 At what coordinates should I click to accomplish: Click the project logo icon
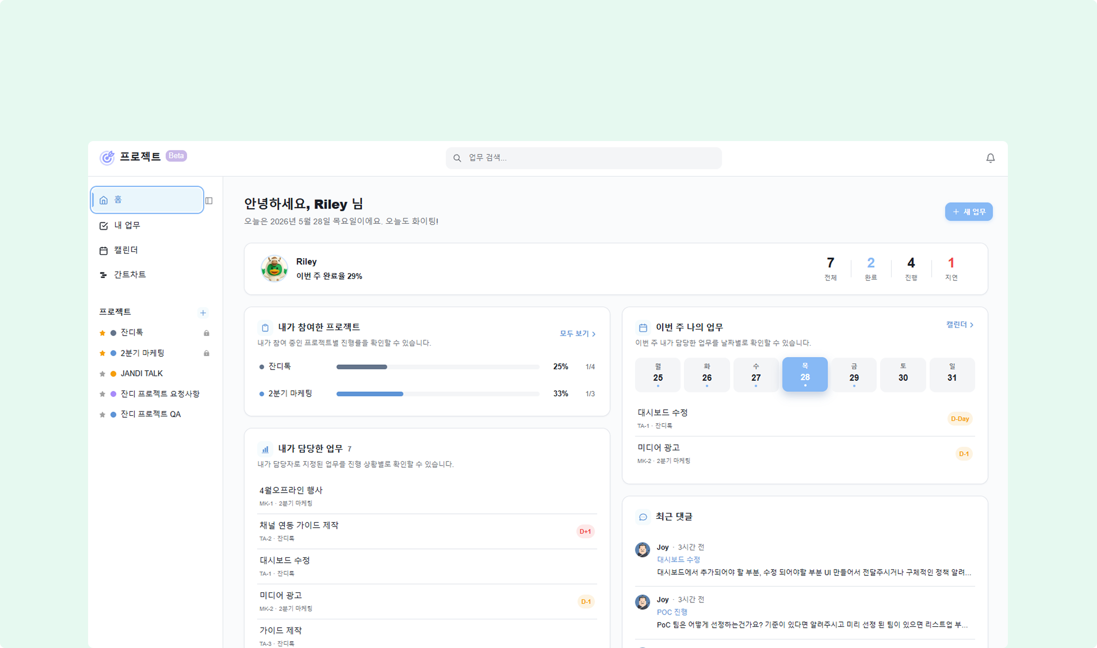[x=107, y=157]
